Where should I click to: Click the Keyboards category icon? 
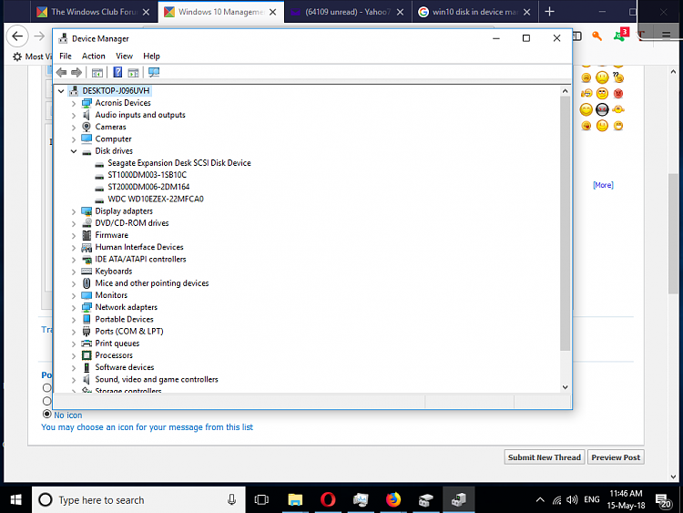point(87,272)
